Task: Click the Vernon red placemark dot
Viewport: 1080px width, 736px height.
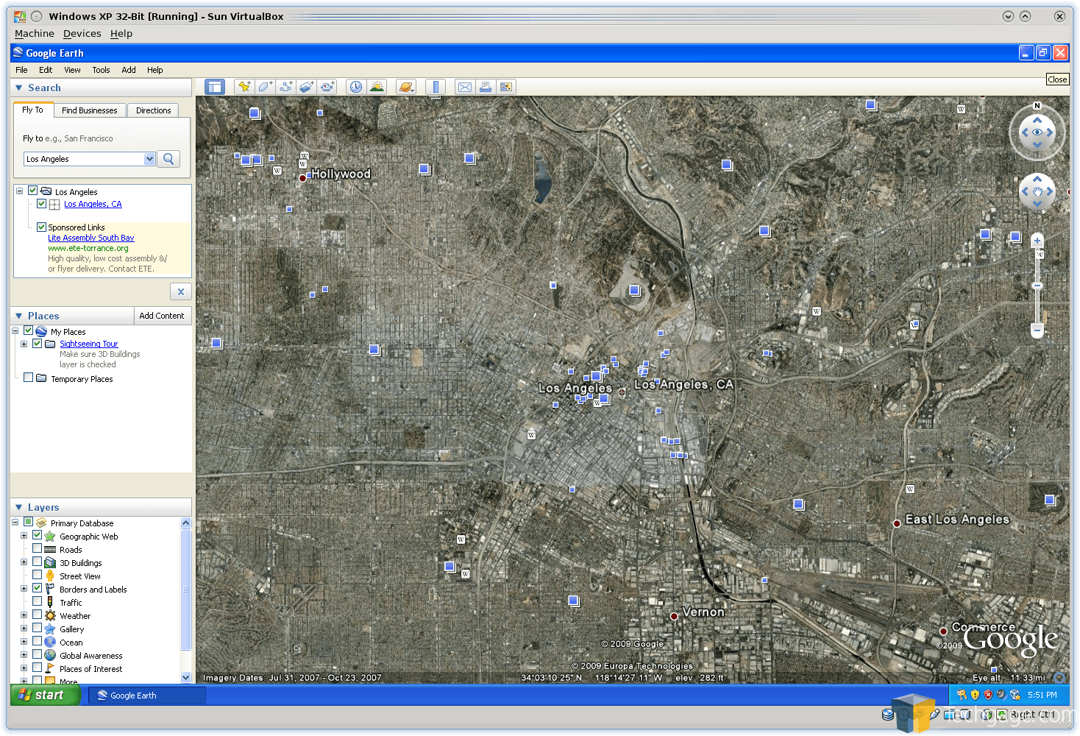Action: (674, 616)
